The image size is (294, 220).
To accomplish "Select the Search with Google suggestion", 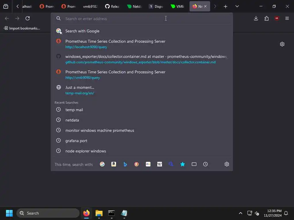I will pos(142,31).
